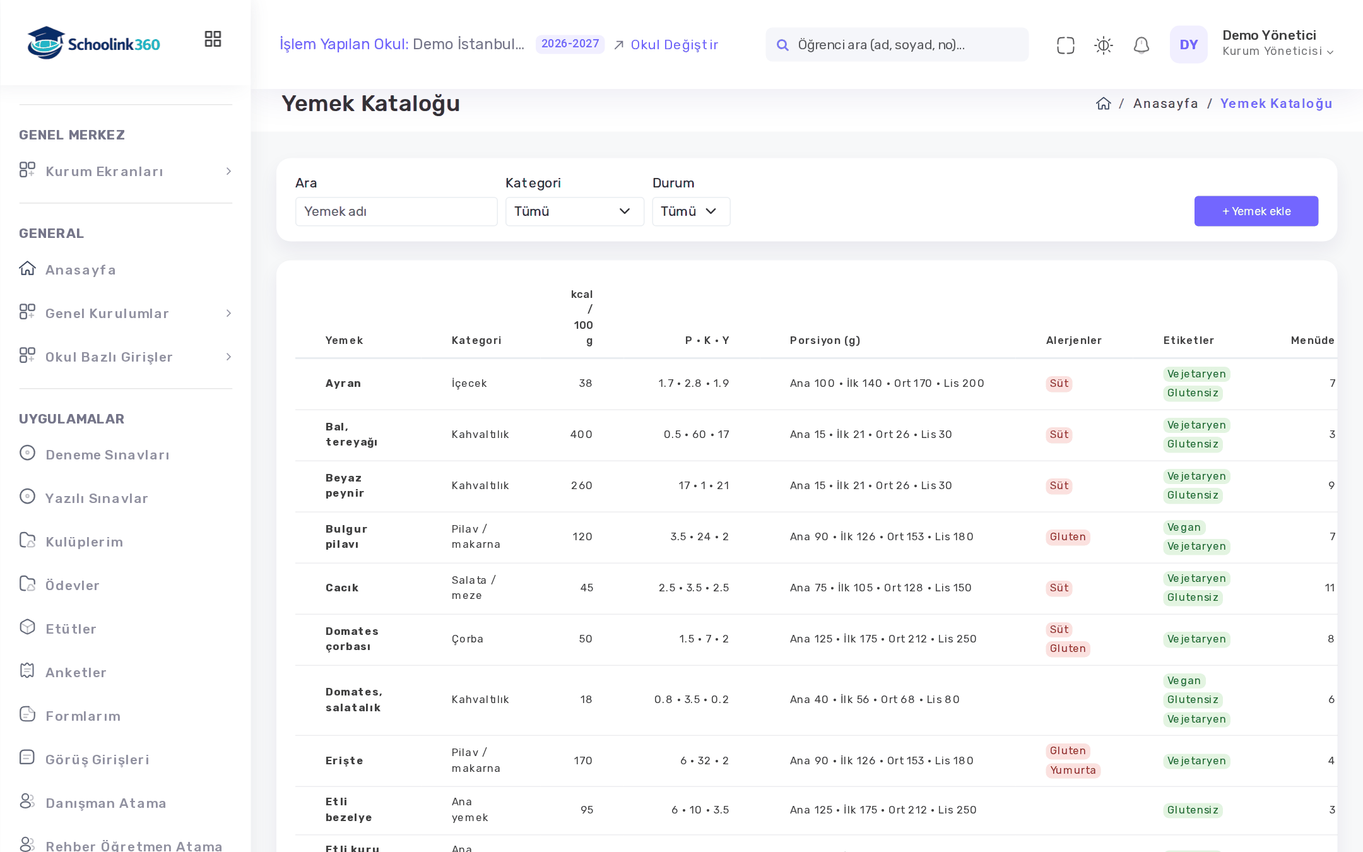This screenshot has height=852, width=1363.
Task: Expand Kurum Ekranları menu
Action: (126, 171)
